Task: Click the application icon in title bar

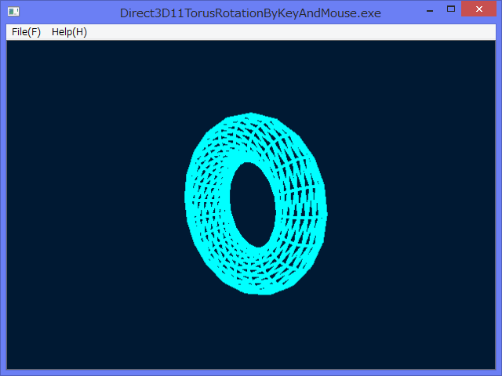Action: click(x=13, y=13)
